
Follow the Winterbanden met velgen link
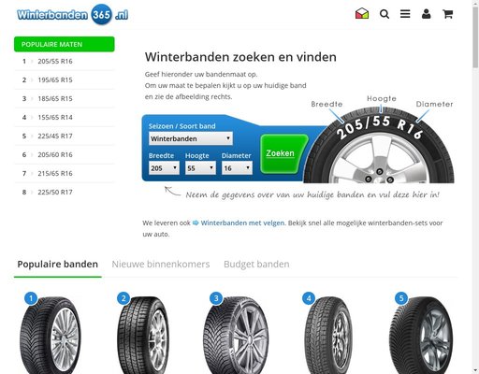(242, 223)
